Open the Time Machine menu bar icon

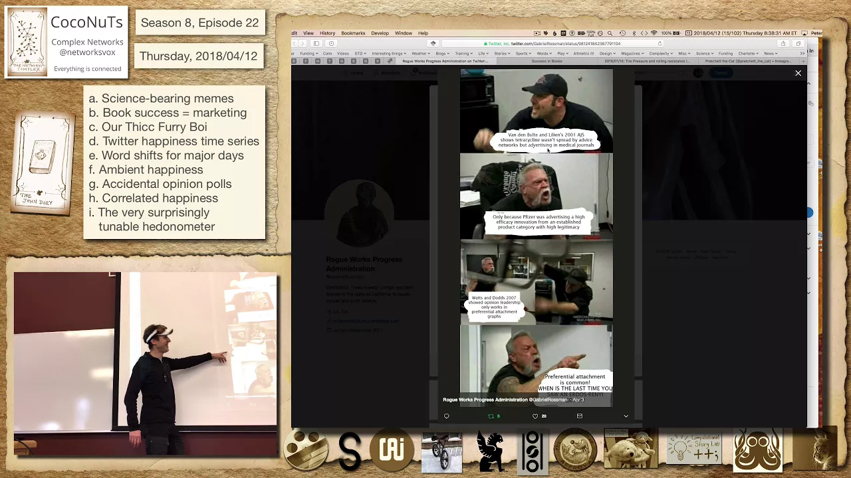click(x=622, y=33)
